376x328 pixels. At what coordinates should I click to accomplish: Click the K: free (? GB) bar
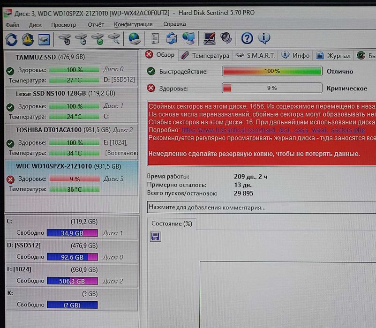(x=72, y=305)
